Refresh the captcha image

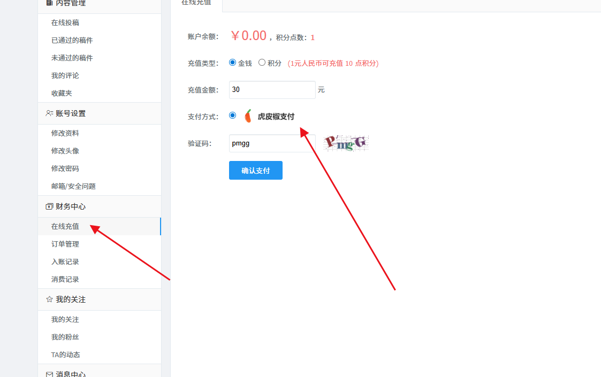coord(346,143)
